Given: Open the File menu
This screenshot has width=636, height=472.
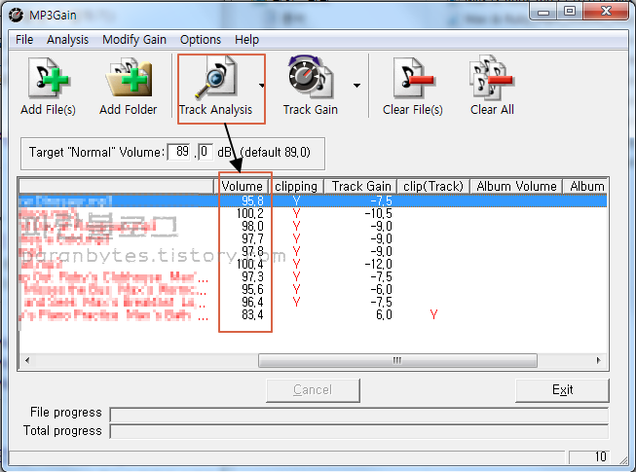Looking at the screenshot, I should tap(24, 40).
